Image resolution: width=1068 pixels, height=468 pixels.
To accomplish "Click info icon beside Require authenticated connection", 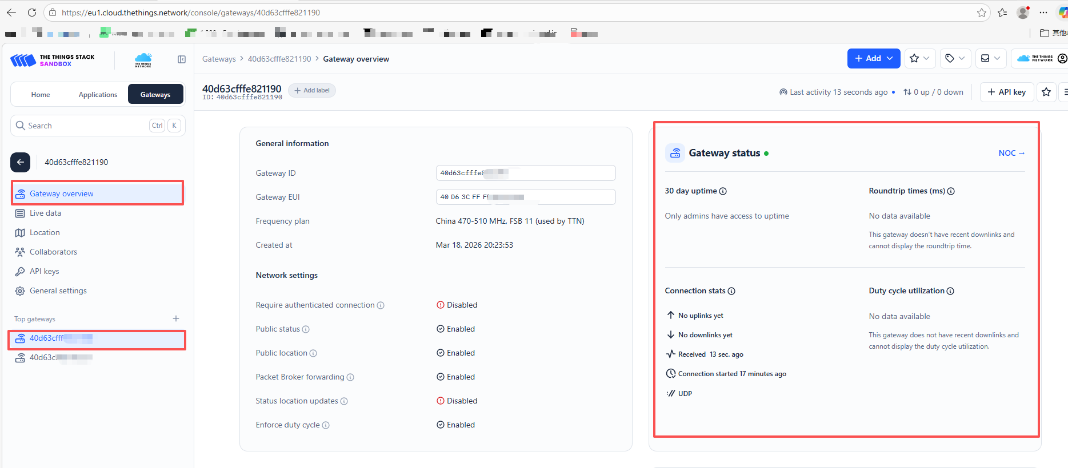I will coord(381,305).
